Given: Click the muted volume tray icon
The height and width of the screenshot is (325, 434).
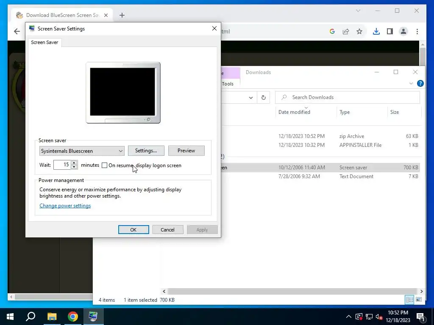Looking at the screenshot, I should click(379, 317).
